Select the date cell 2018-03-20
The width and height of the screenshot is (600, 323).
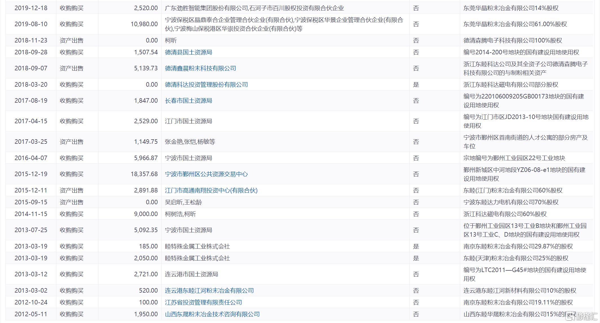tap(31, 84)
